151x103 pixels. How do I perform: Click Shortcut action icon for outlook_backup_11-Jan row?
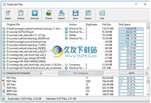(x=66, y=28)
